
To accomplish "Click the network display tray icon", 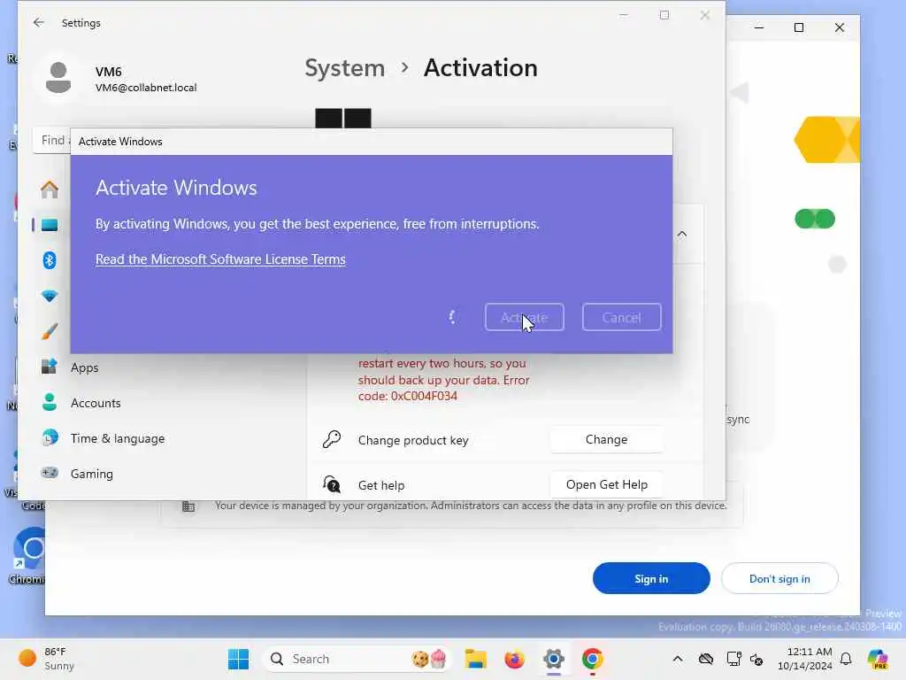I will (x=733, y=659).
